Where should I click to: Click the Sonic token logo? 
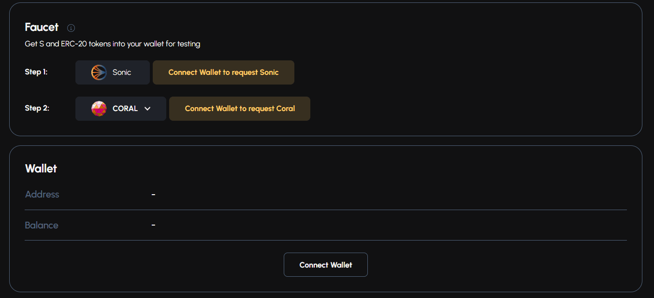pyautogui.click(x=99, y=72)
